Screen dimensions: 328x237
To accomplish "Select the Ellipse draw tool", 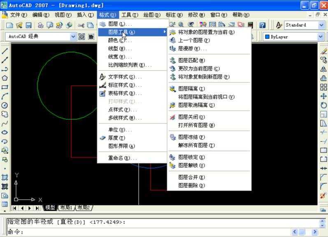I will (x=5, y=132).
